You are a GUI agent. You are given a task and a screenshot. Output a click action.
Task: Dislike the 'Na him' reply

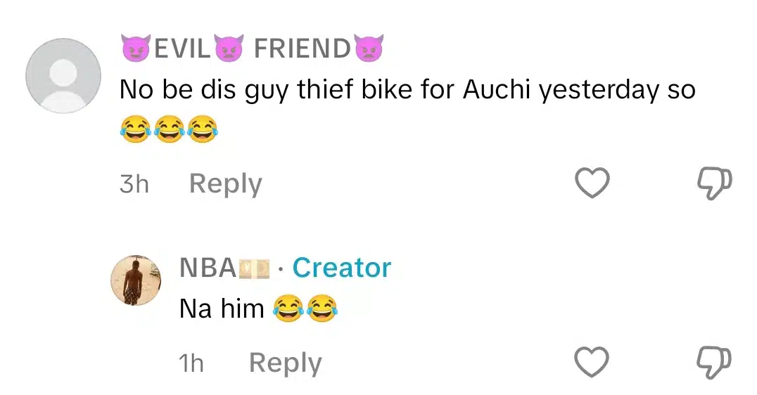[x=715, y=362]
